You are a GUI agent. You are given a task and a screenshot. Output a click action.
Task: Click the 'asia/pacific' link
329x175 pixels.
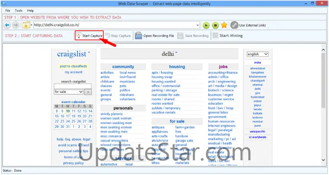tap(257, 131)
